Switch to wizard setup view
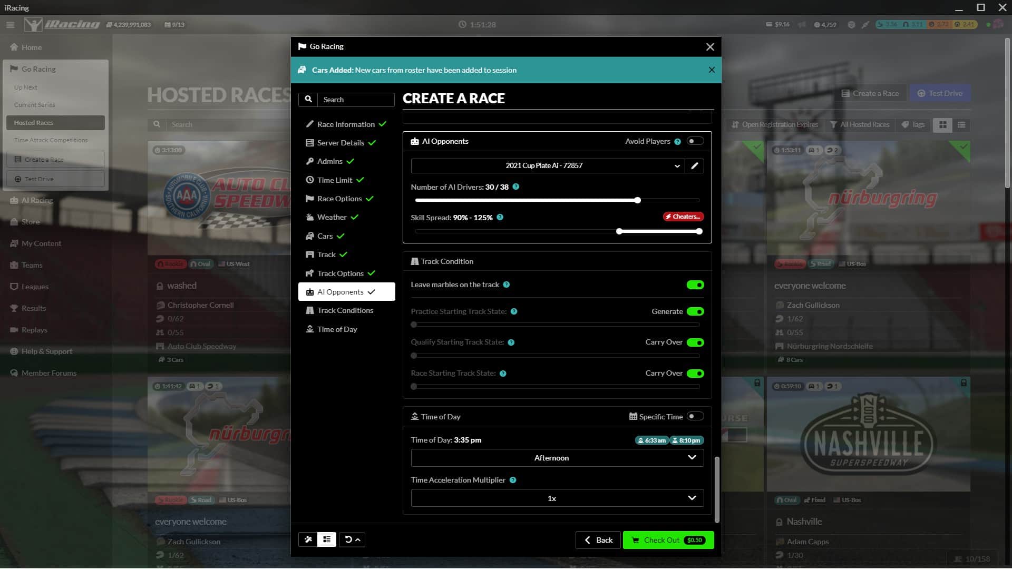Image resolution: width=1012 pixels, height=569 pixels. [x=308, y=539]
